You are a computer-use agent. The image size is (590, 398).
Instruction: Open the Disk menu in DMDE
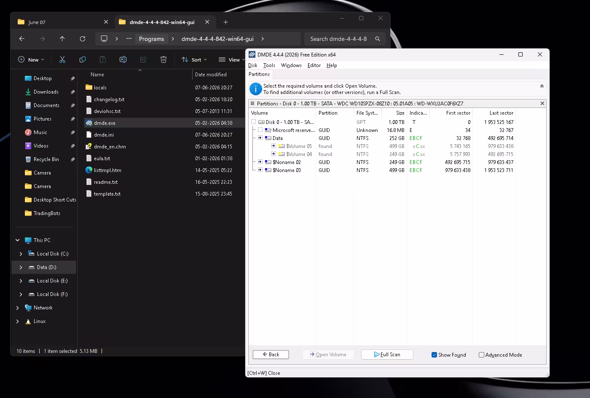point(253,65)
